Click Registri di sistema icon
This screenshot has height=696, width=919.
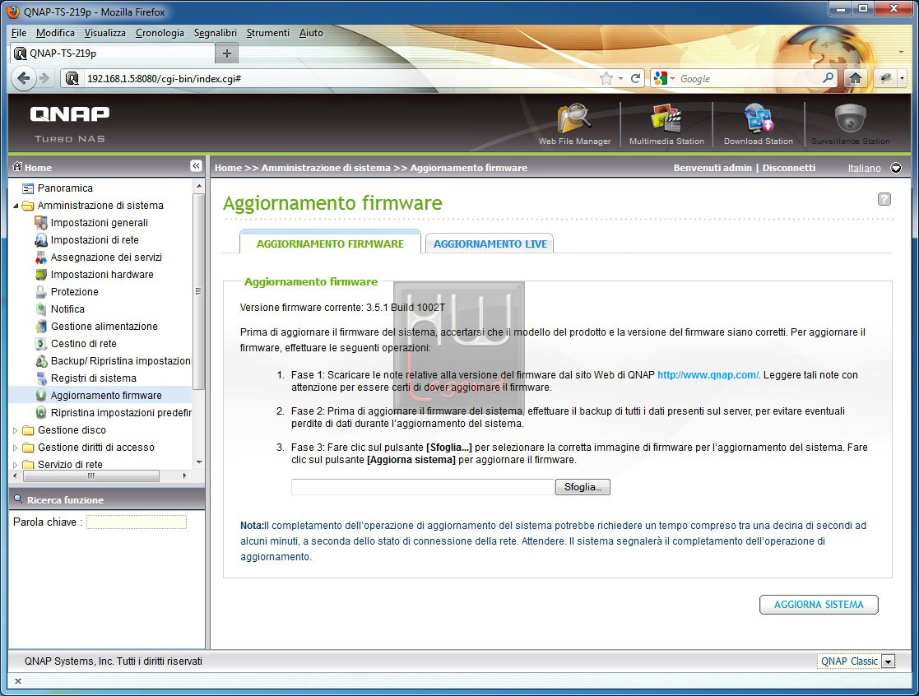(x=40, y=378)
